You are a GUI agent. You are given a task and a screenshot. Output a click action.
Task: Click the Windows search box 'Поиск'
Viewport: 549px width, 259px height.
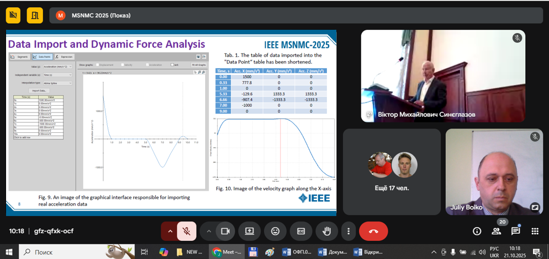coord(61,252)
